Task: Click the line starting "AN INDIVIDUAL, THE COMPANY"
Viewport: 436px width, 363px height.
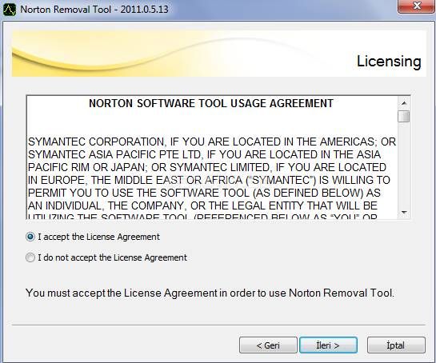Action: (202, 205)
